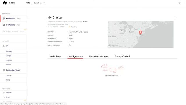Click the Object Storage sidebar label
The image size is (186, 105).
12,31
